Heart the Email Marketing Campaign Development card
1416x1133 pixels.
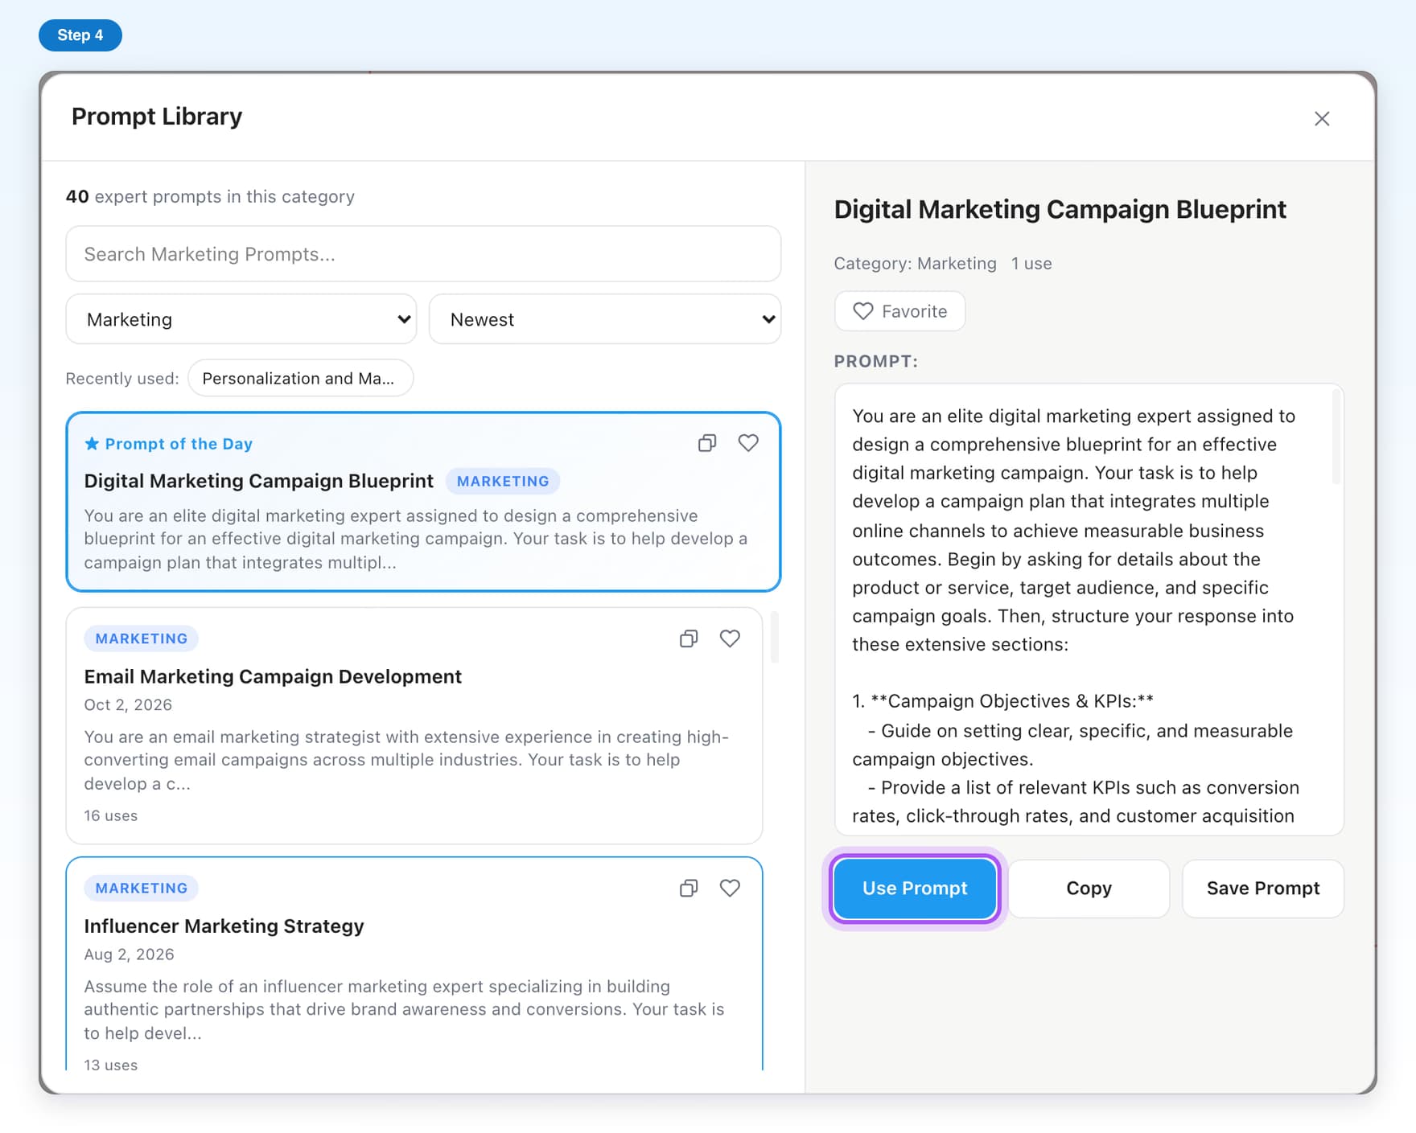[x=730, y=638]
